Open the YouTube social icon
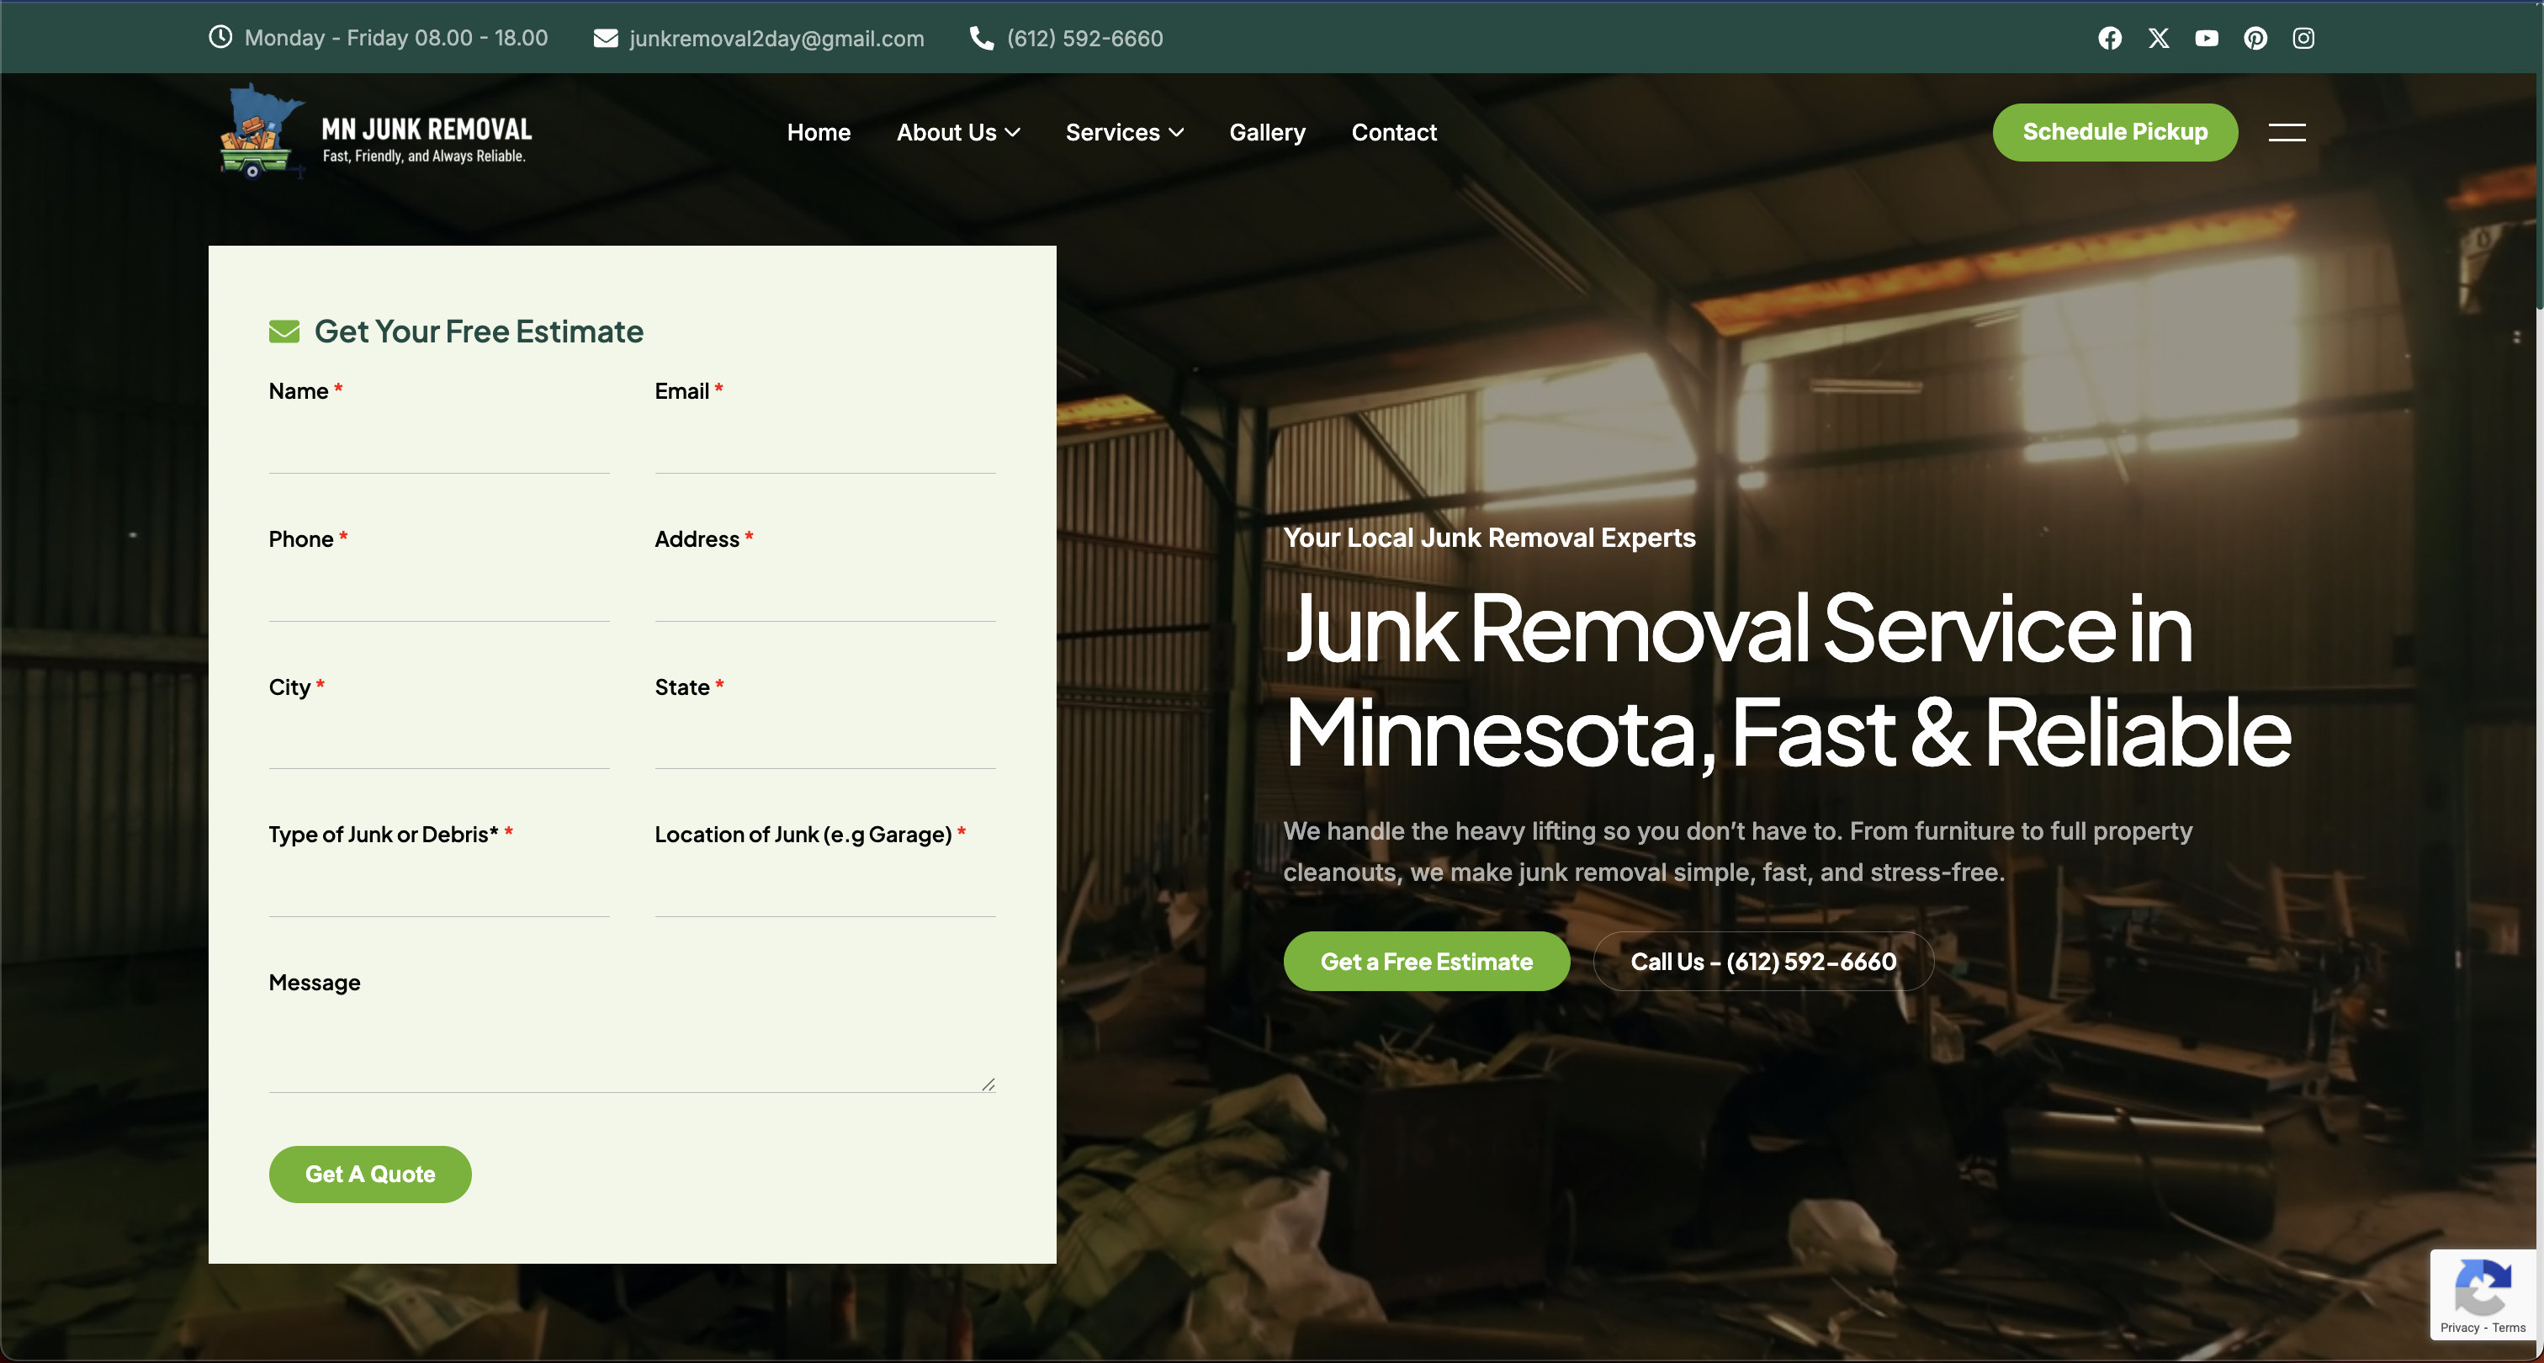Viewport: 2544px width, 1363px height. click(x=2207, y=39)
